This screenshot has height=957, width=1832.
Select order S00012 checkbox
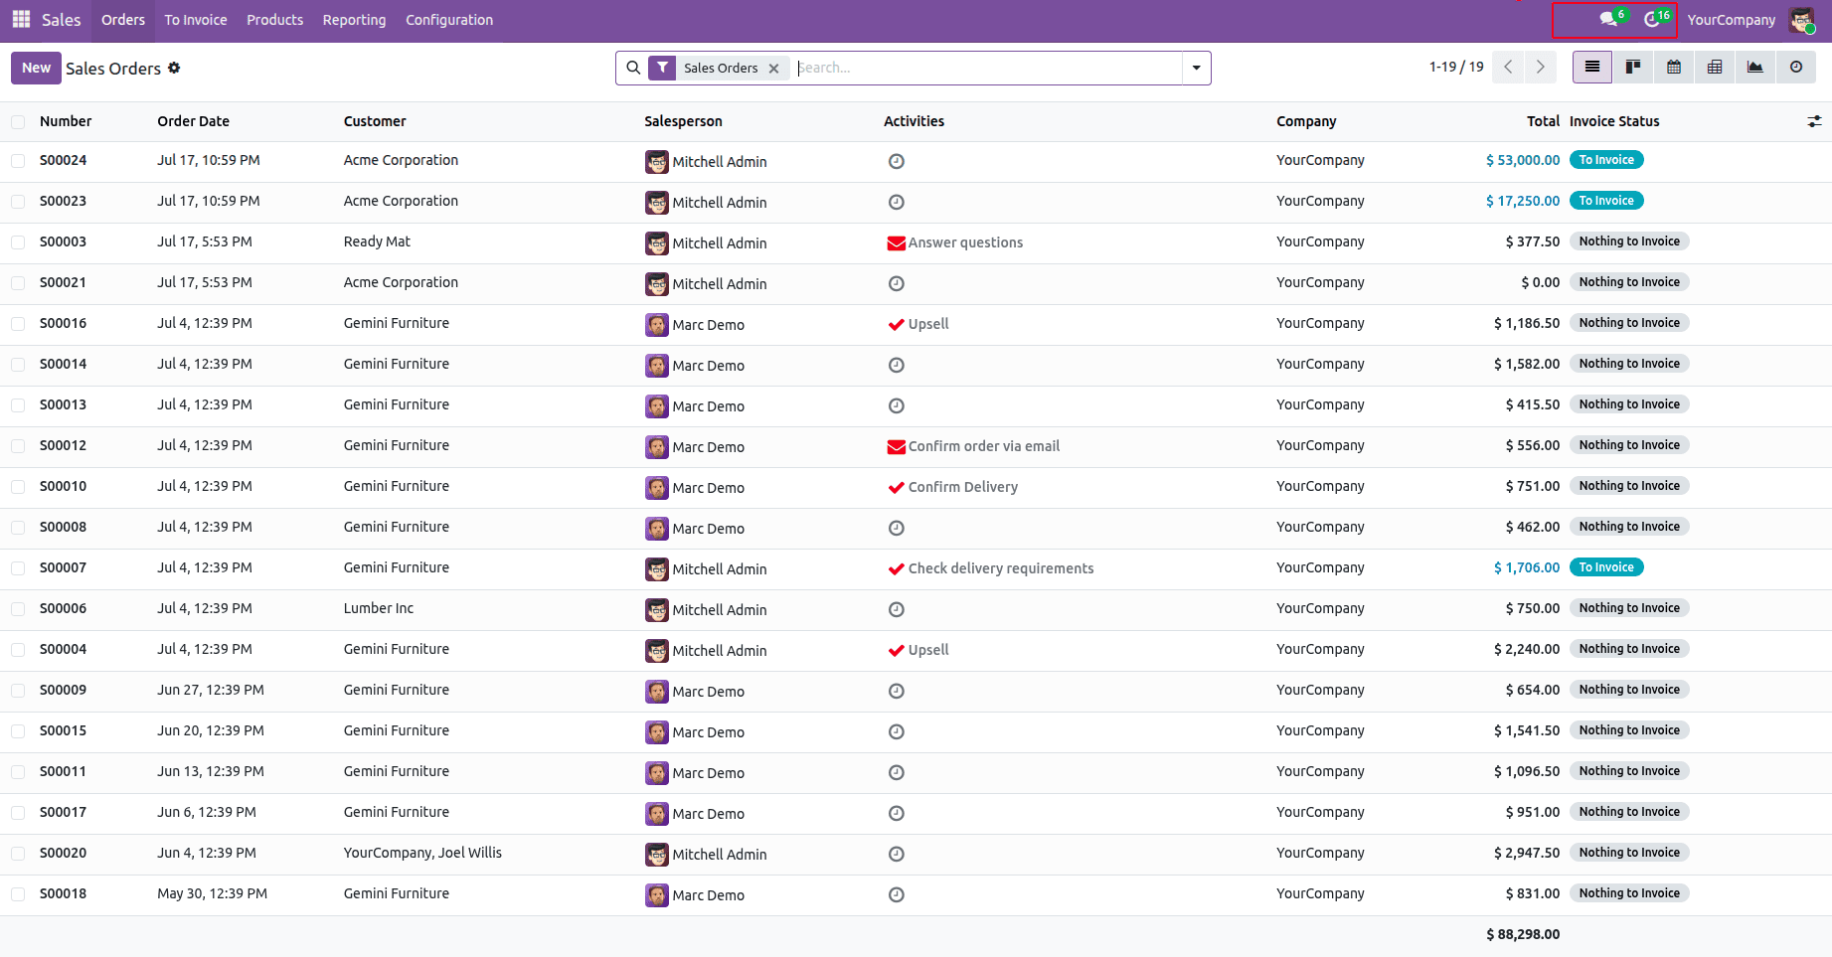[18, 445]
